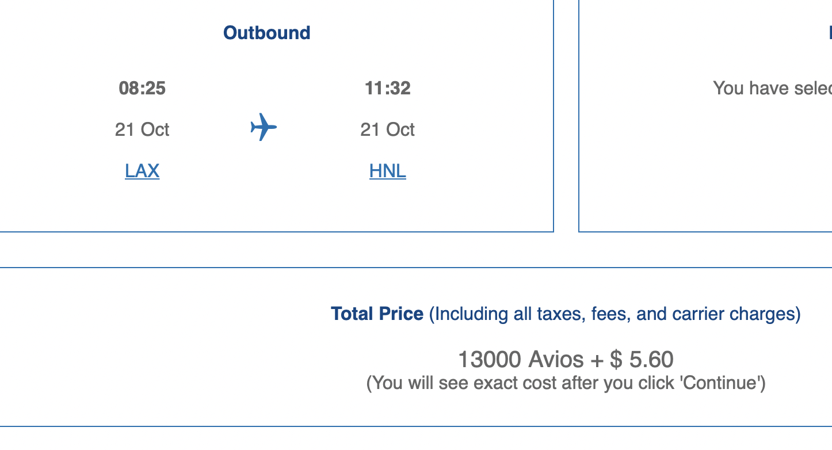832x450 pixels.
Task: Click the 21 Oct date below 08:25
Action: tap(142, 129)
